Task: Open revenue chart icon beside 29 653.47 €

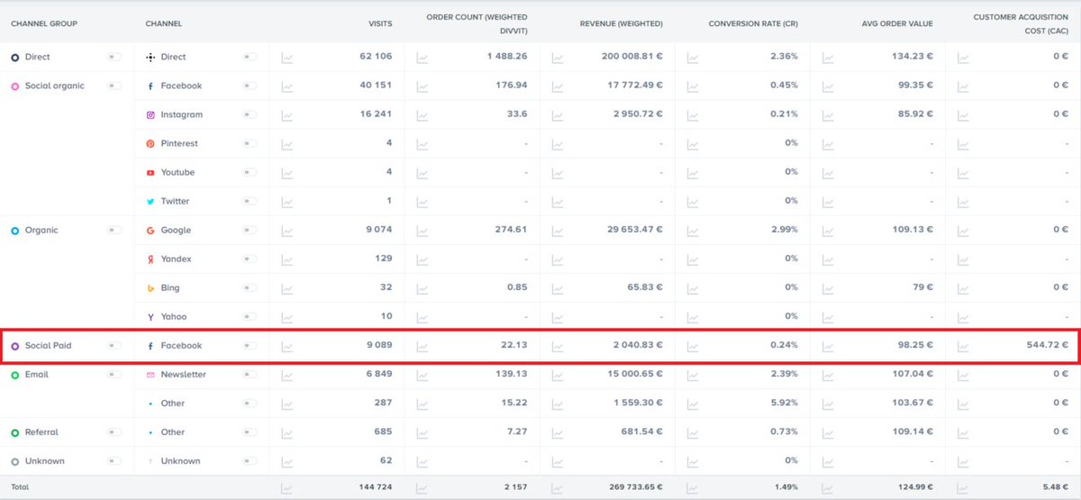Action: click(x=558, y=231)
